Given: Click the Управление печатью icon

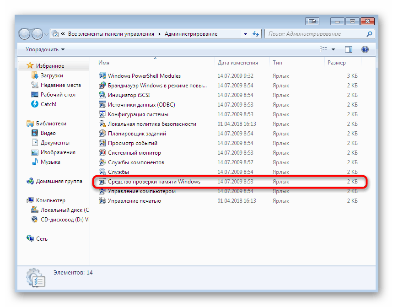Looking at the screenshot, I should click(102, 201).
